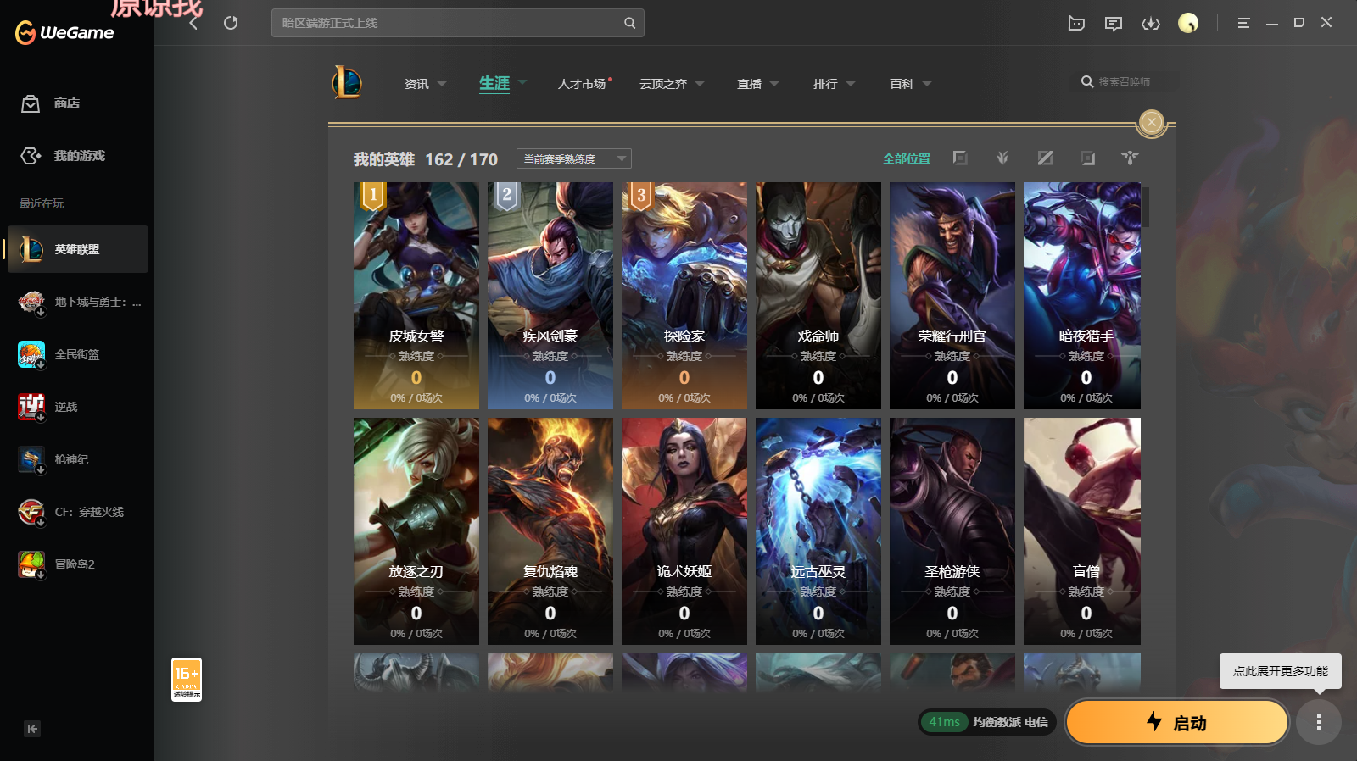Open the 皮城女警 hero card
Screen dimensions: 1357x761
click(416, 296)
